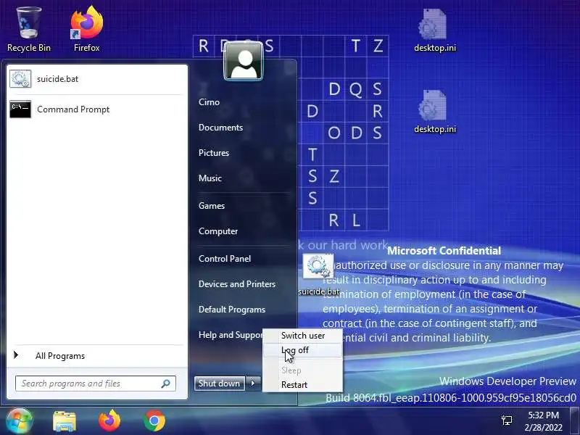
Task: Click the search magnifier icon
Action: pos(166,384)
